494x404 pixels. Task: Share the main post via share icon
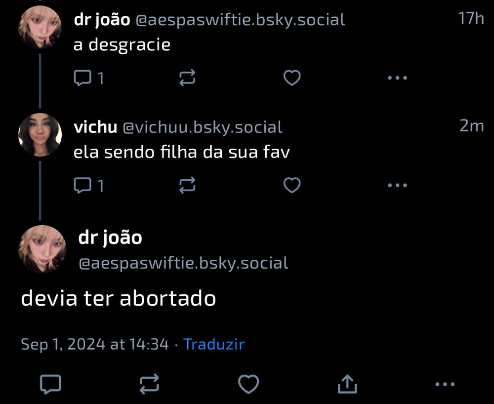coord(347,384)
